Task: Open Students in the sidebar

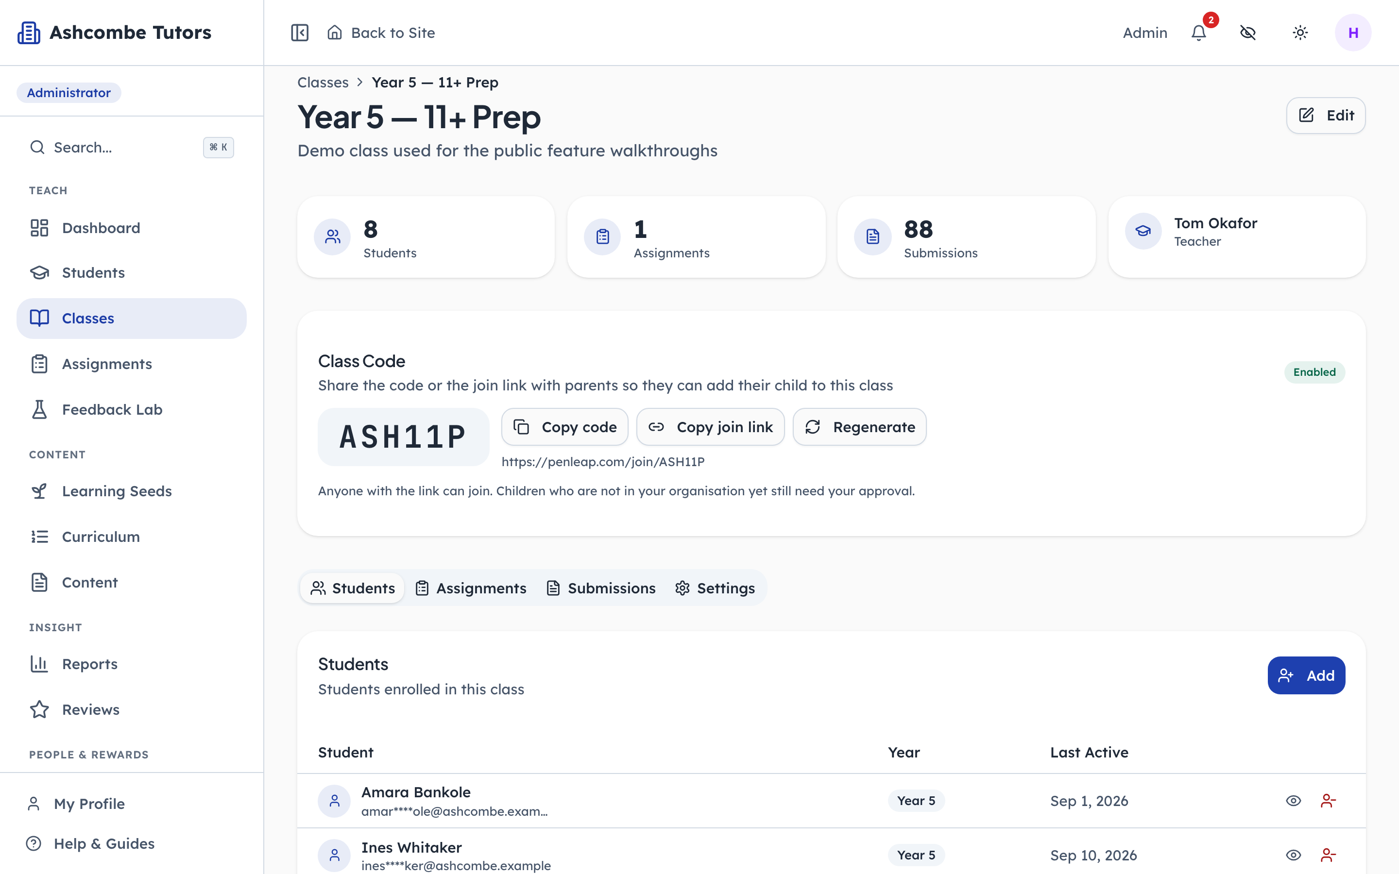Action: (132, 273)
